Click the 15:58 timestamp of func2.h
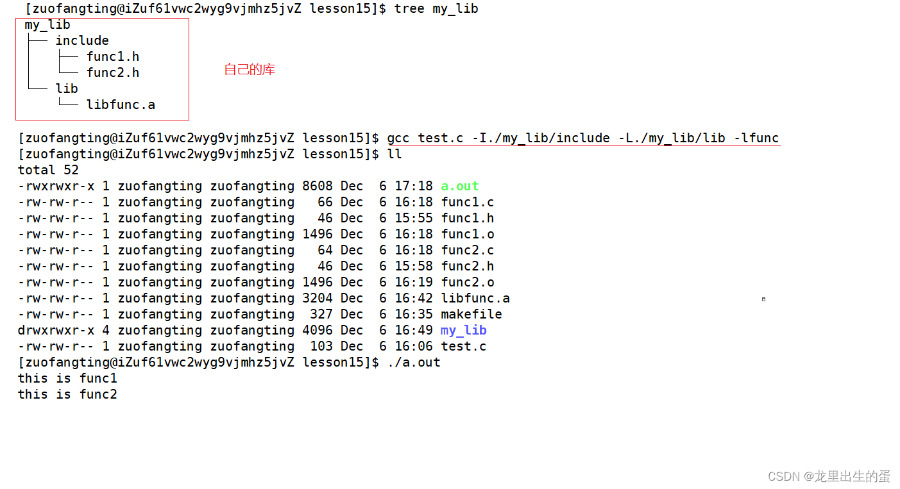 pos(414,267)
